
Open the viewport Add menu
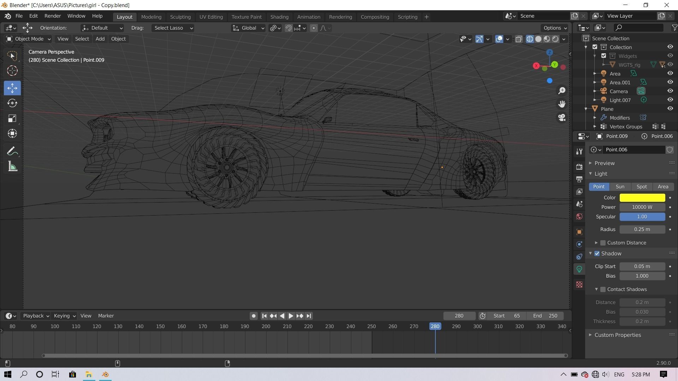tap(100, 39)
